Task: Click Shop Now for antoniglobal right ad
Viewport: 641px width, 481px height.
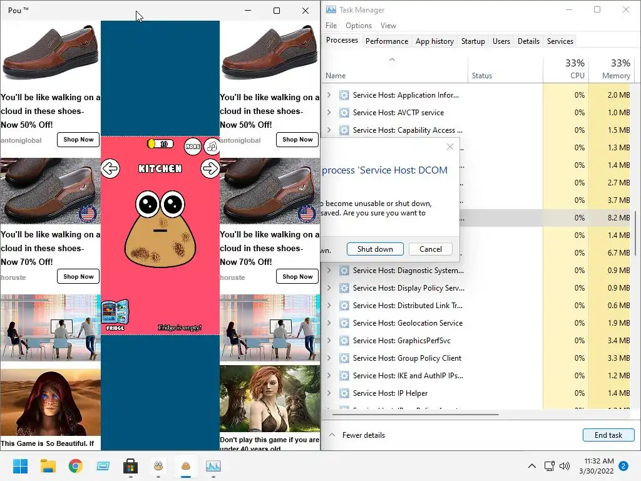Action: [297, 140]
